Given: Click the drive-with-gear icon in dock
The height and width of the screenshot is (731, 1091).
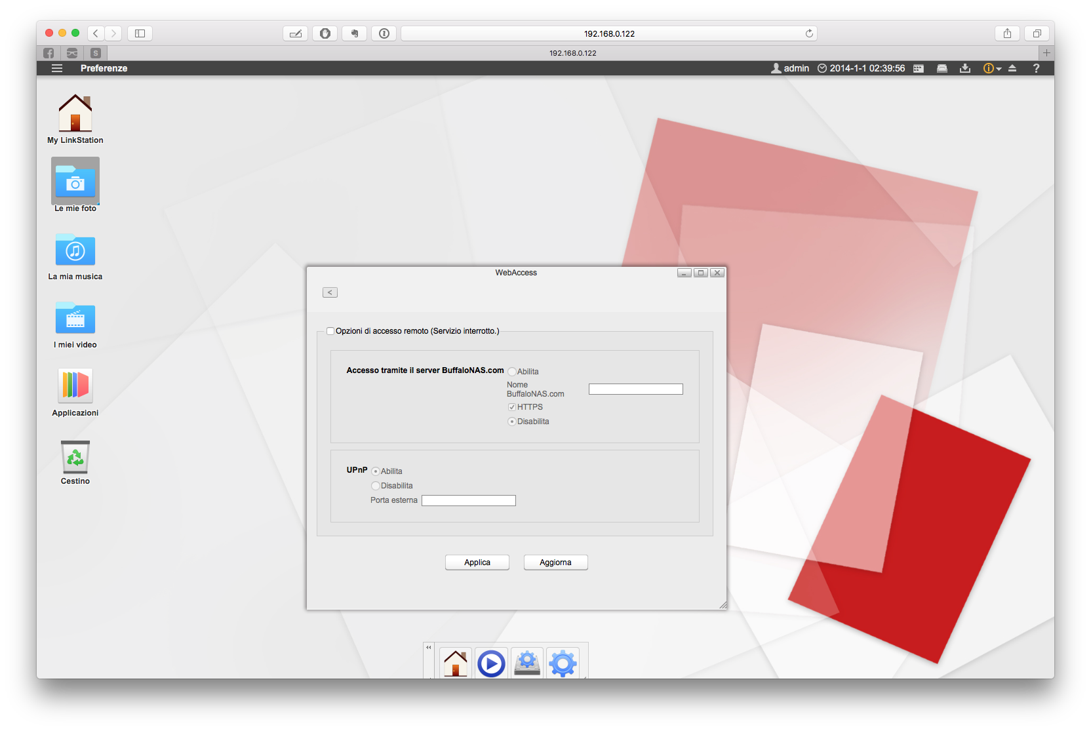Looking at the screenshot, I should tap(527, 663).
